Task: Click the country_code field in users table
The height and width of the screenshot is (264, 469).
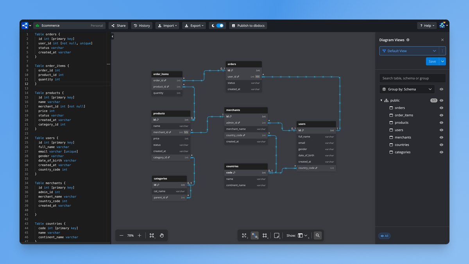Action: click(316, 168)
